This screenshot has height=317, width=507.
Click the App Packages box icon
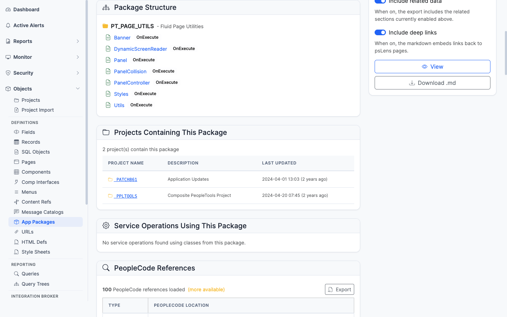click(x=17, y=222)
